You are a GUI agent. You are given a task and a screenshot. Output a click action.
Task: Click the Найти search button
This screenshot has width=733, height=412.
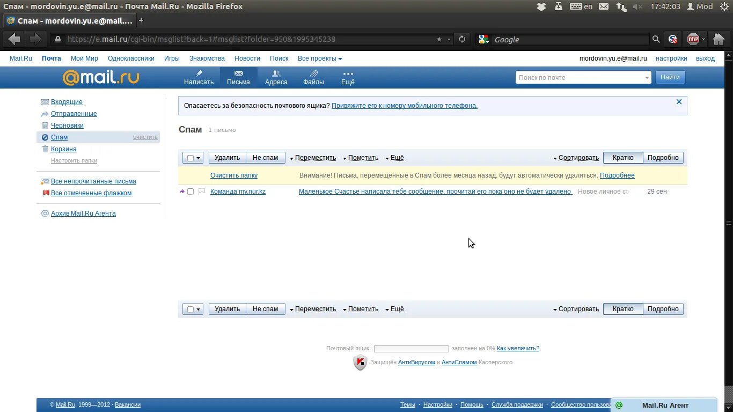click(670, 77)
